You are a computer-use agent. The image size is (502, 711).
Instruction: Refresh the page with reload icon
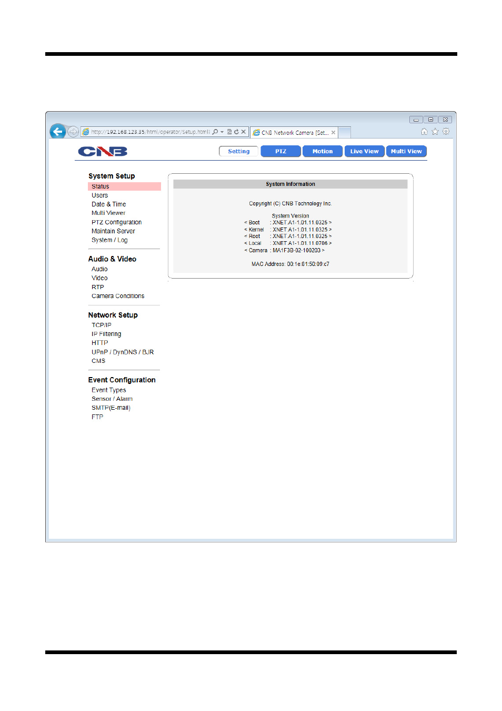pyautogui.click(x=236, y=132)
